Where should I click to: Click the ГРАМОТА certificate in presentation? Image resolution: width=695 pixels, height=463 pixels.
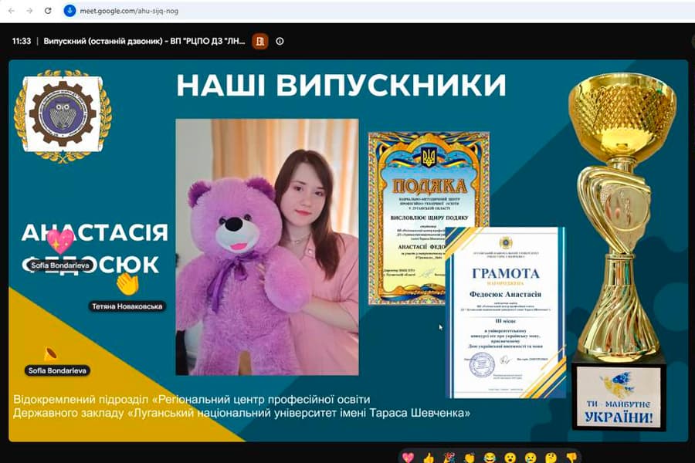[x=505, y=313]
